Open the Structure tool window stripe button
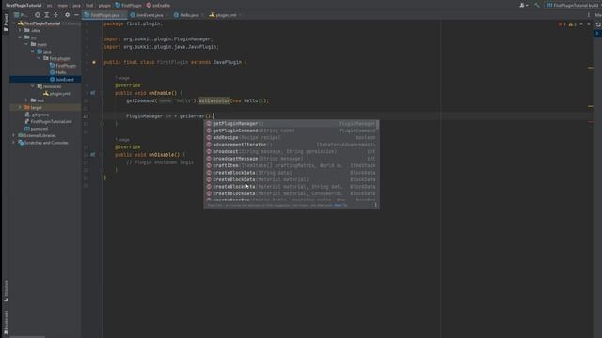Image resolution: width=602 pixels, height=338 pixels. click(6, 290)
